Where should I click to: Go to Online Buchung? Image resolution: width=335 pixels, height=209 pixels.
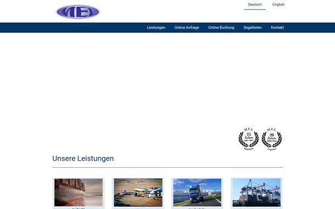221,27
